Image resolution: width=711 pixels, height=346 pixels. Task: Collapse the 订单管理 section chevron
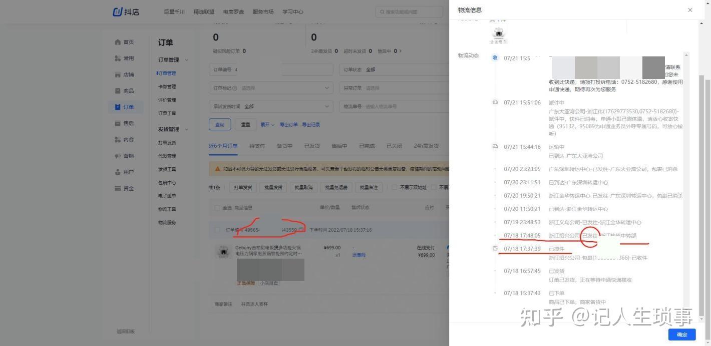187,60
